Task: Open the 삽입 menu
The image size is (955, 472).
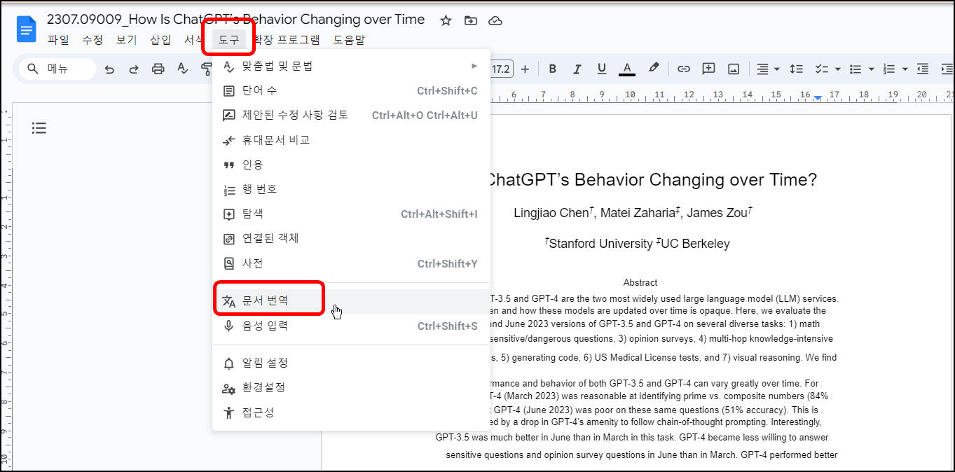Action: 160,40
